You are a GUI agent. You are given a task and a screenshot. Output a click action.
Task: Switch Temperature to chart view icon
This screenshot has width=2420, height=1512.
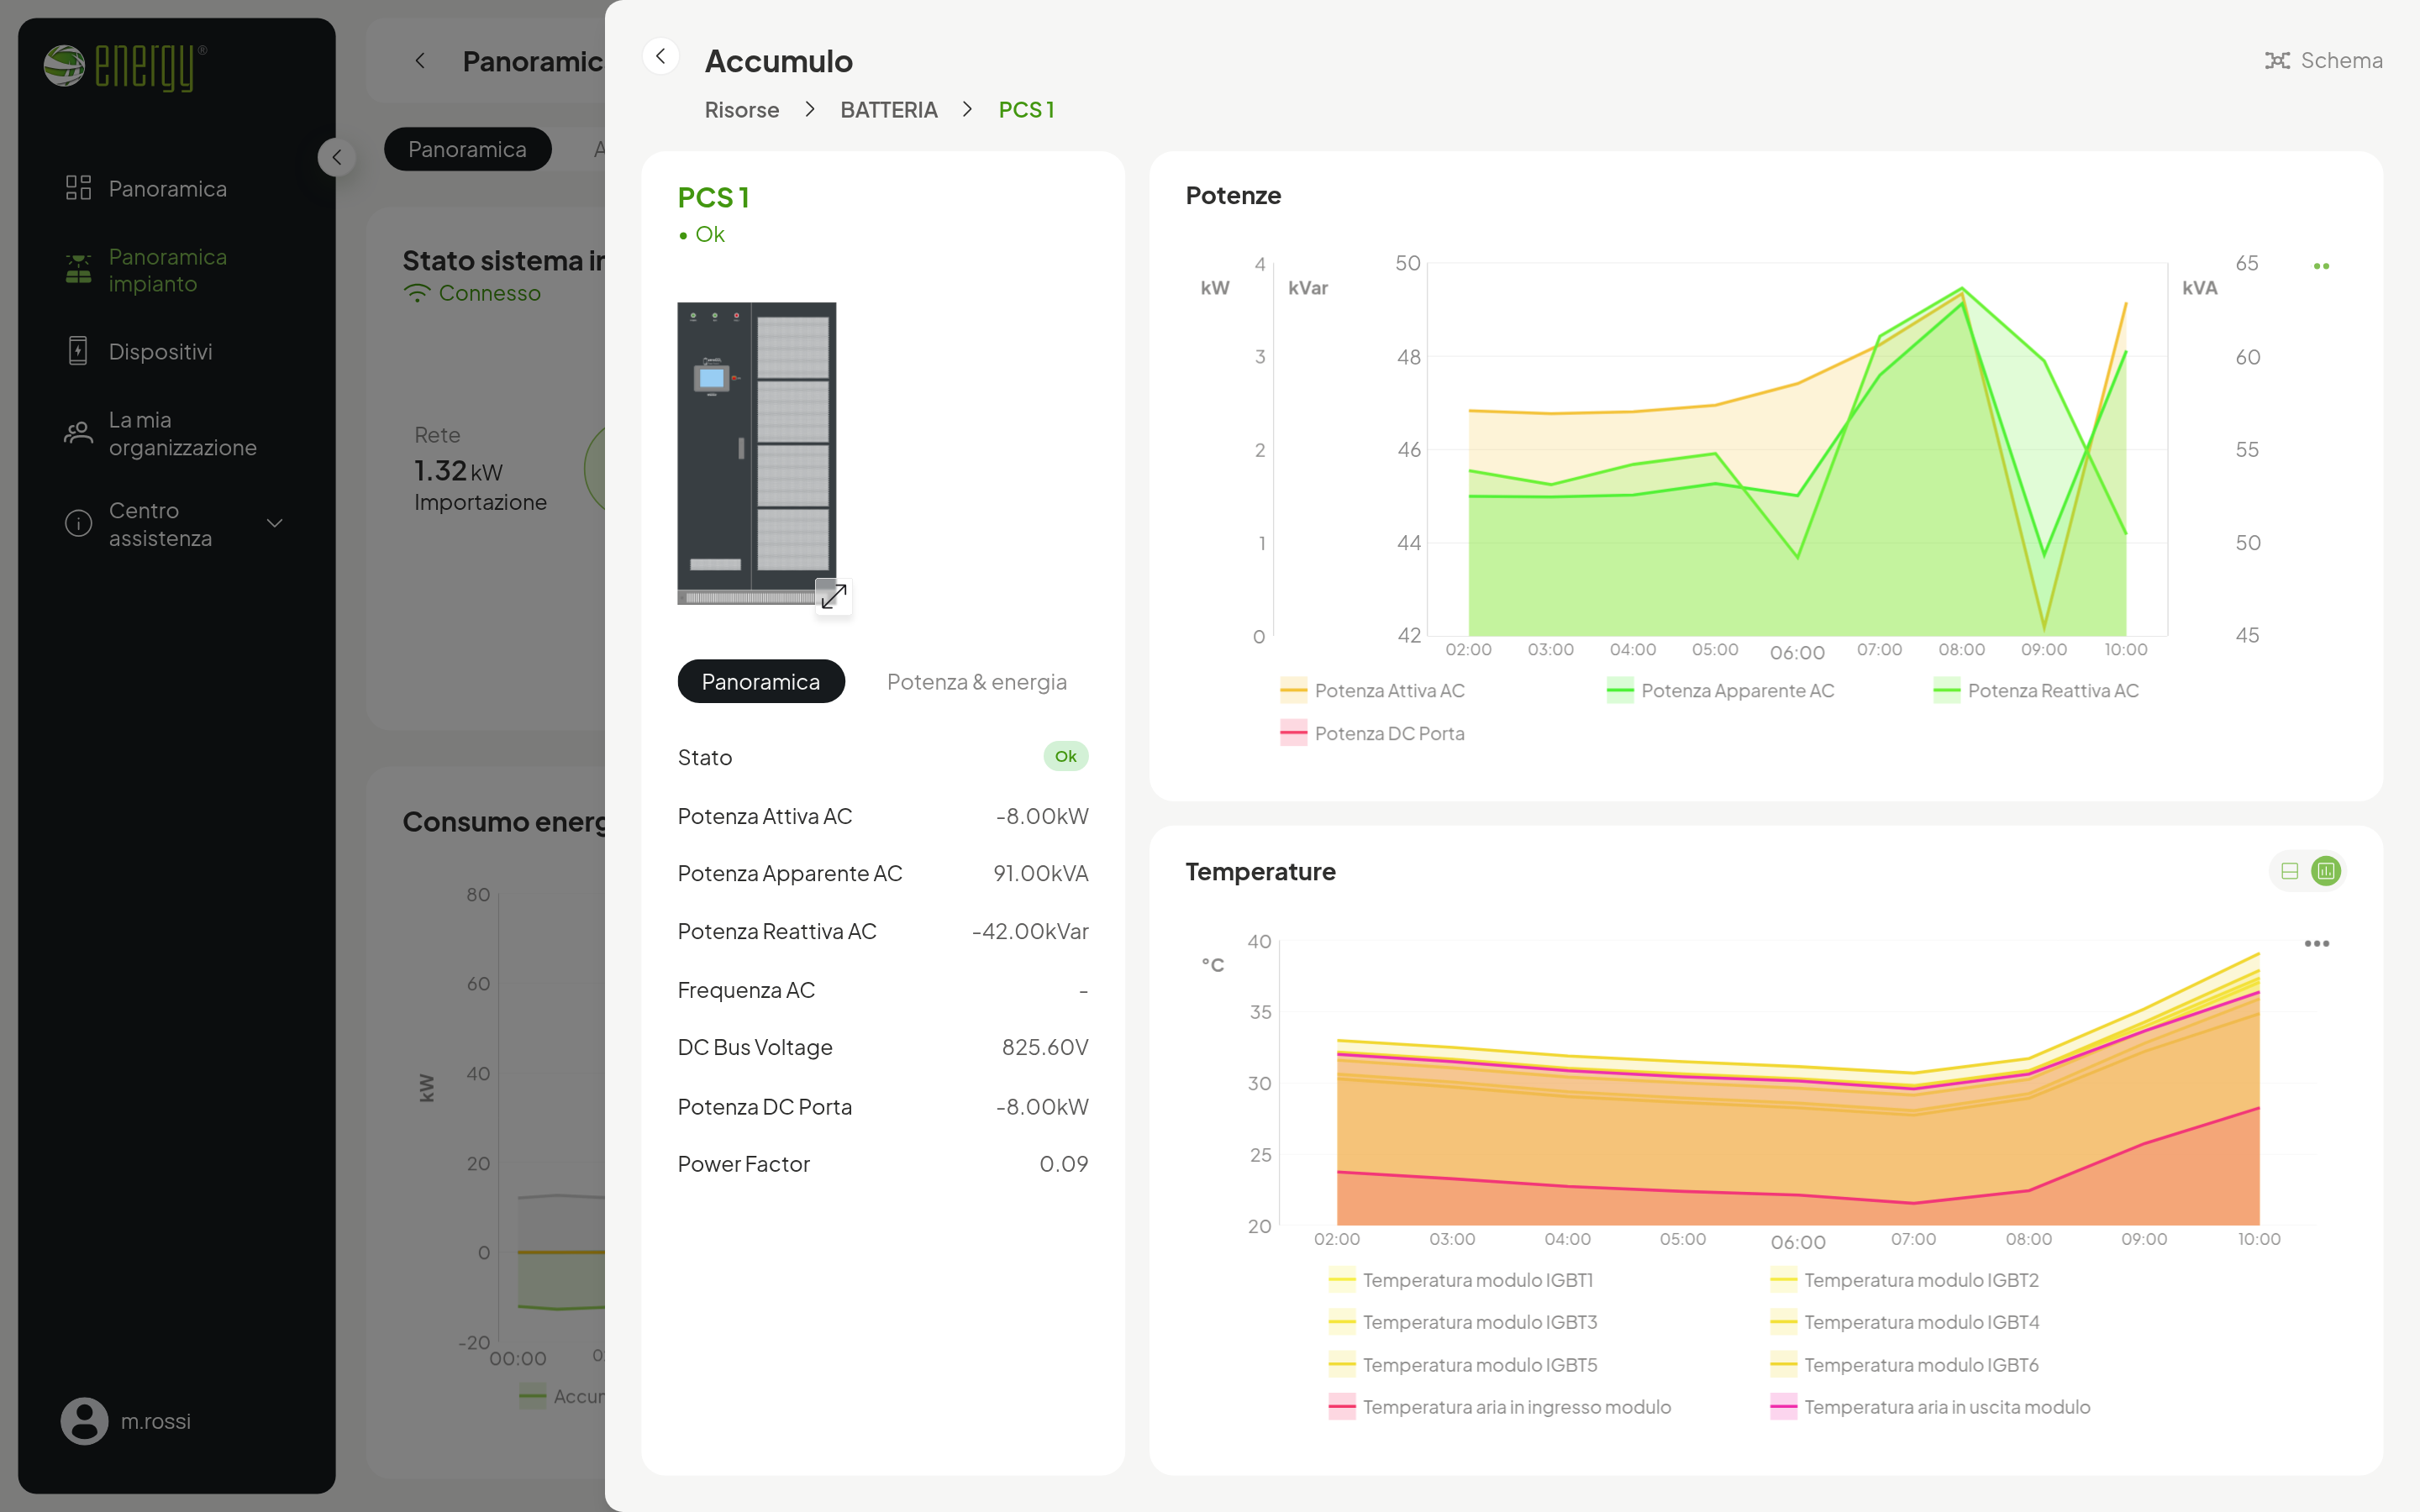[x=2326, y=871]
